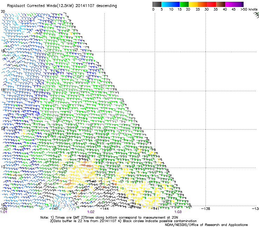Click the orange 25-30 knots legend swatch
The height and width of the screenshot is (227, 259).
[x=202, y=4]
